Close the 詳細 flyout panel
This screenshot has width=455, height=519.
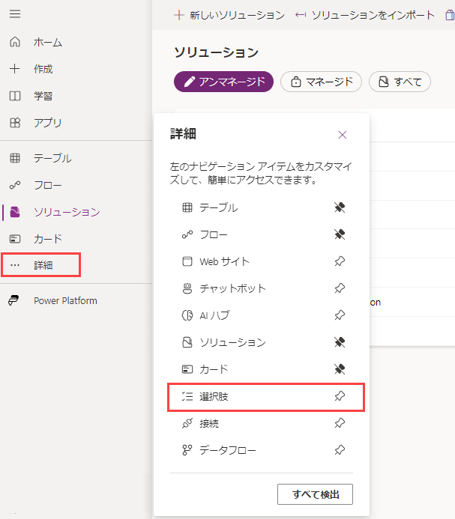pyautogui.click(x=343, y=135)
